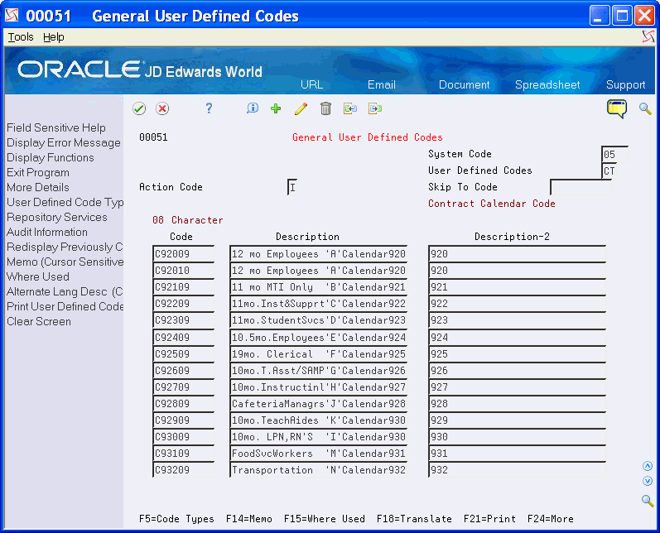
Task: Click the User Defined Codes field
Action: [609, 170]
